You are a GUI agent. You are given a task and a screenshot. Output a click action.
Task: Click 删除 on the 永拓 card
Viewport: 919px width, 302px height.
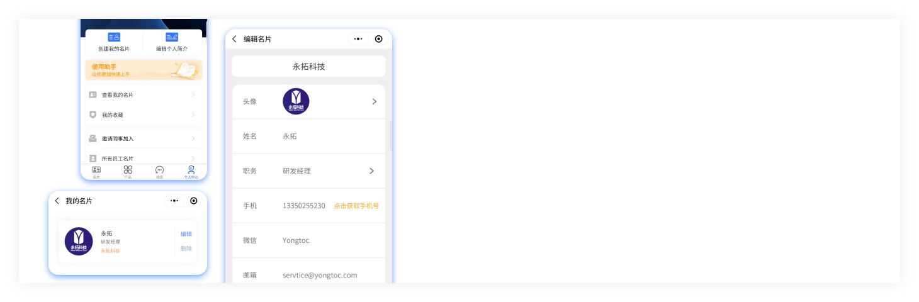[x=186, y=249]
